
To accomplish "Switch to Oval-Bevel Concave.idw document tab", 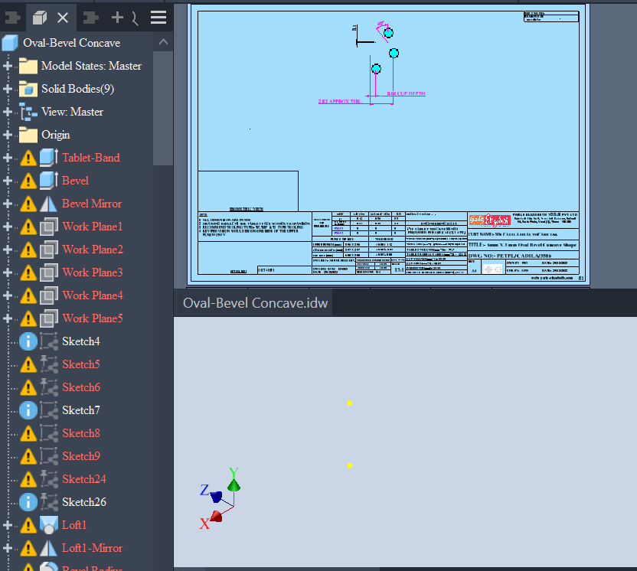I will pyautogui.click(x=255, y=303).
